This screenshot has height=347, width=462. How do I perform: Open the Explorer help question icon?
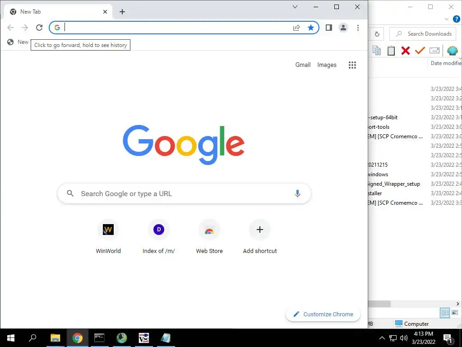457,19
